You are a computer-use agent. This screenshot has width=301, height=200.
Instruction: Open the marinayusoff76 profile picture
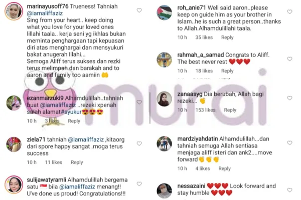pos(14,11)
